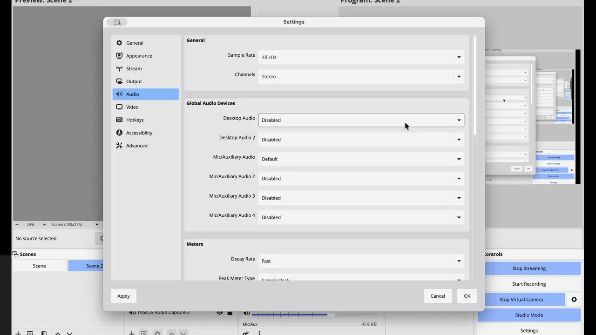Open scene filters icon
Image resolution: width=596 pixels, height=335 pixels.
pyautogui.click(x=44, y=333)
